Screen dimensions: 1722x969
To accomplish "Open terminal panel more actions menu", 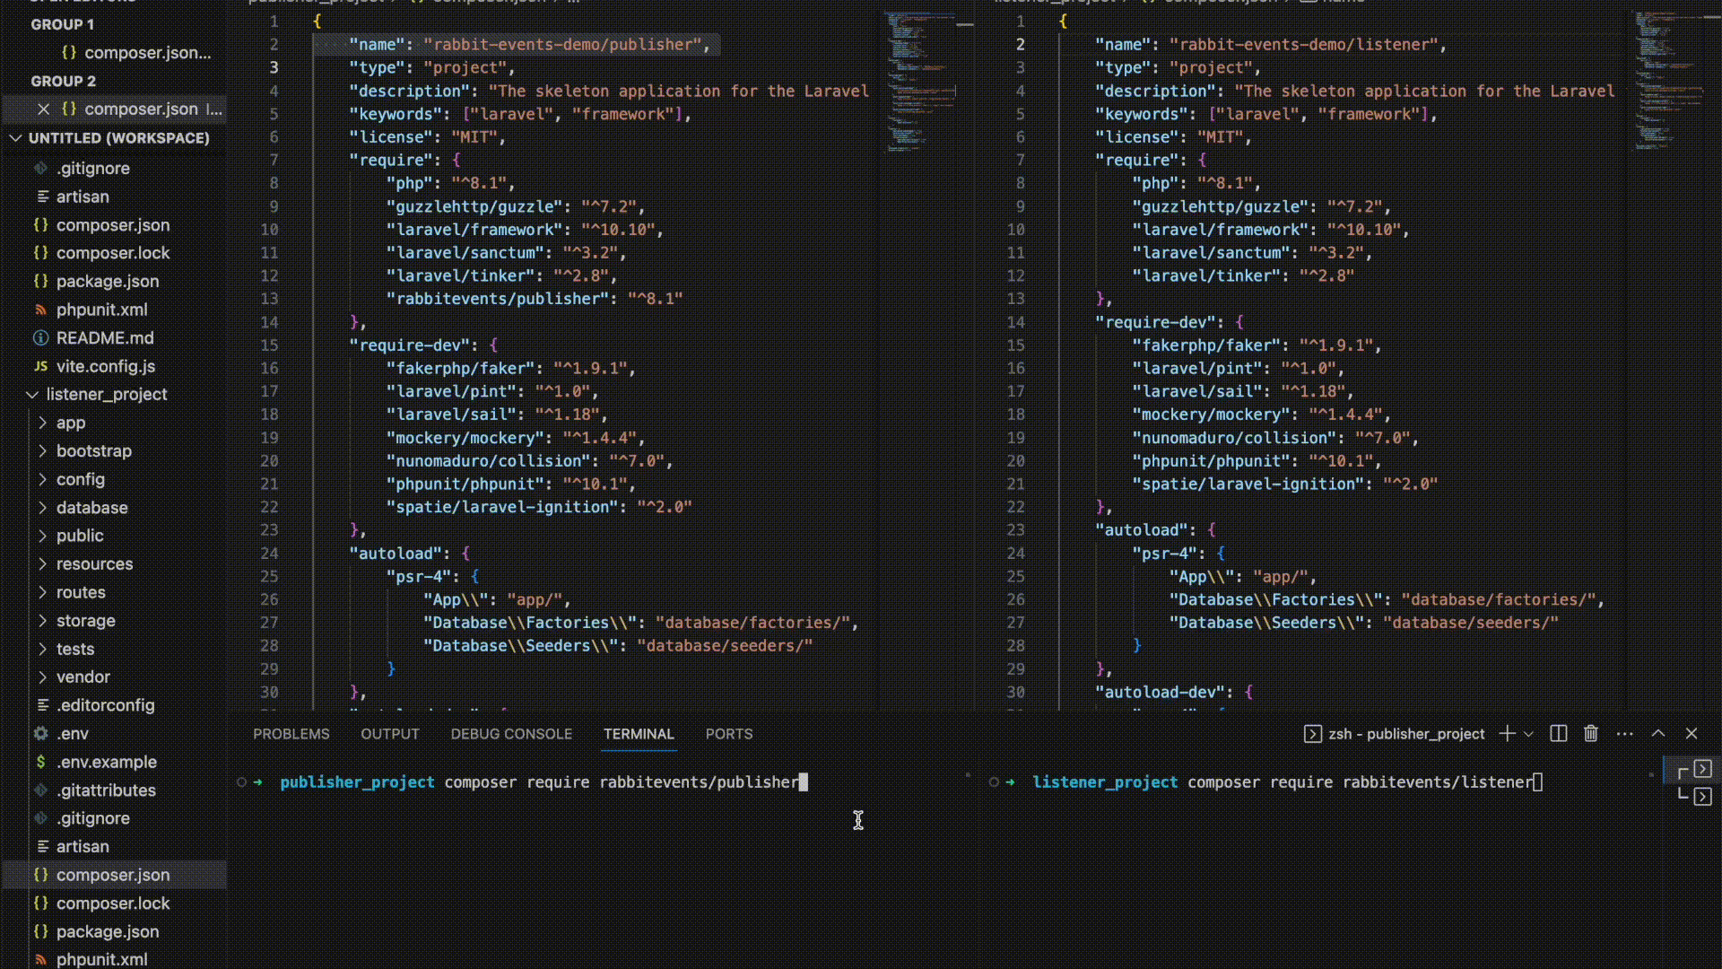I will (x=1624, y=734).
